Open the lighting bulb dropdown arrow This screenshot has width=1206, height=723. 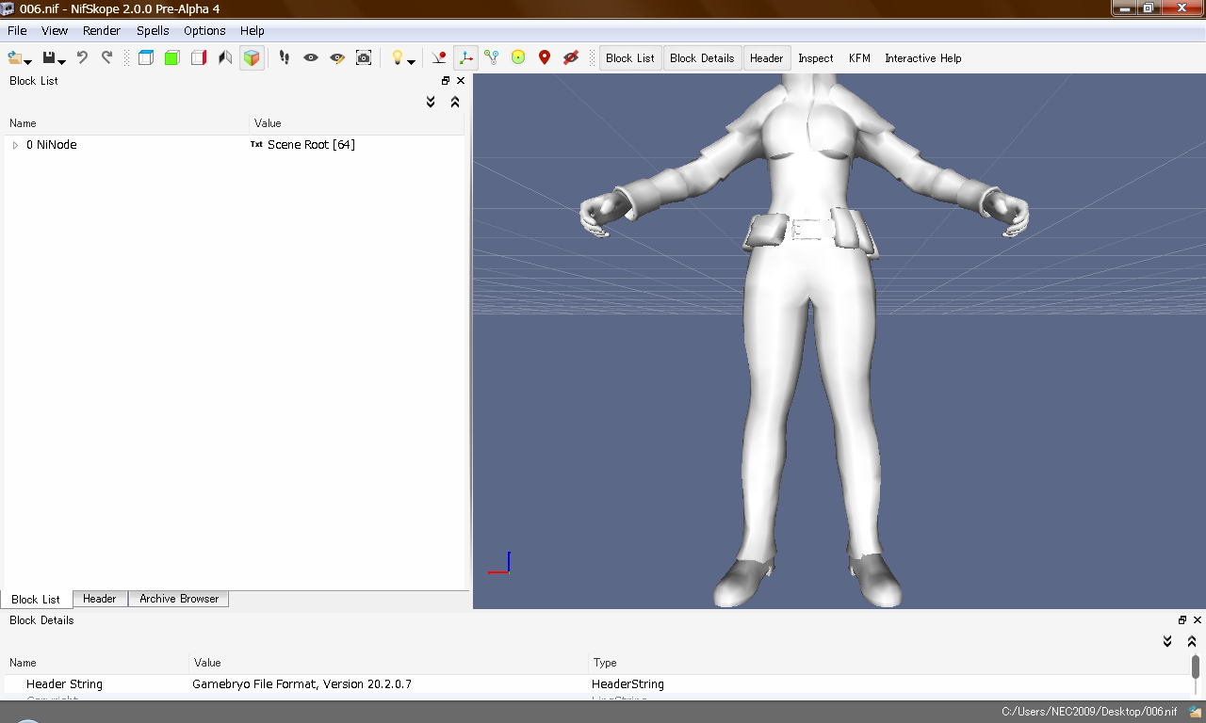click(x=412, y=61)
